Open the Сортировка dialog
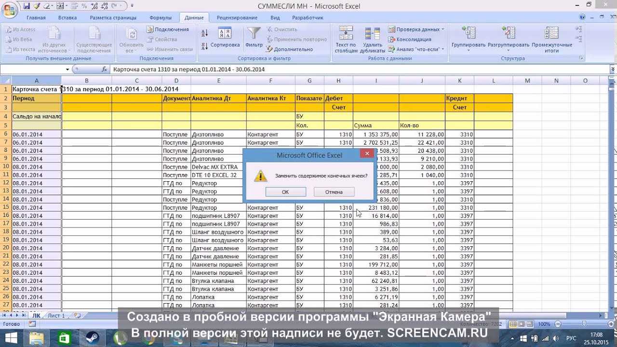 (225, 38)
